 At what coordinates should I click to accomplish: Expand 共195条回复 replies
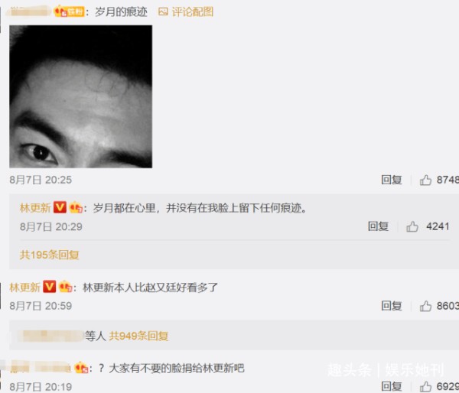50,255
